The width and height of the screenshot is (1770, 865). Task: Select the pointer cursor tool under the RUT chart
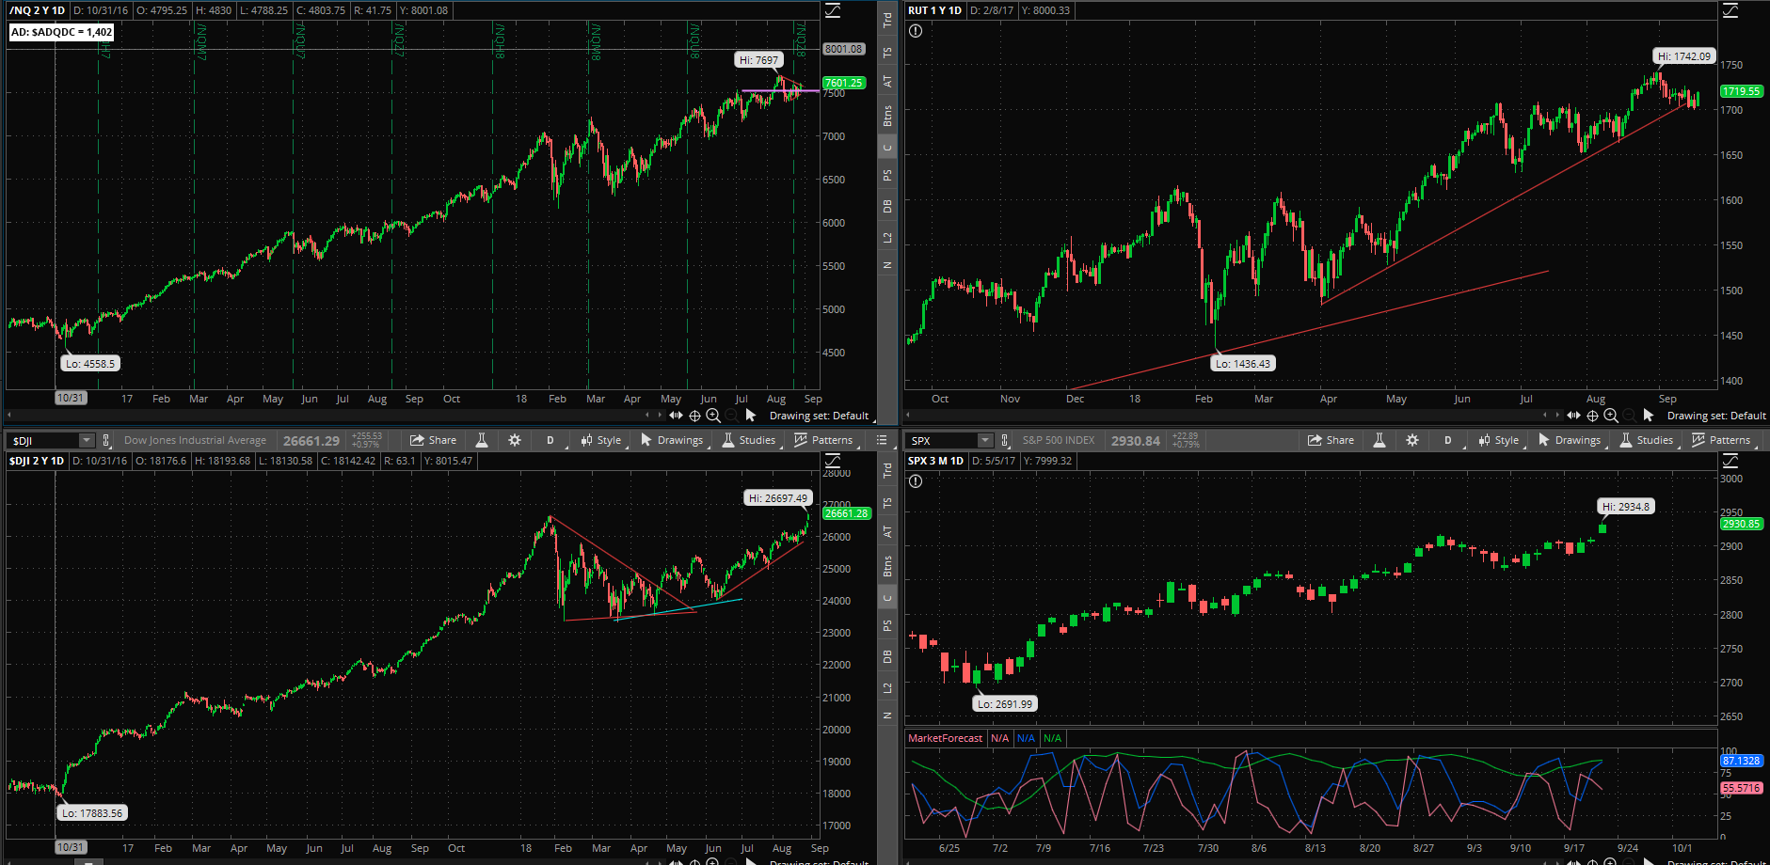[1648, 416]
